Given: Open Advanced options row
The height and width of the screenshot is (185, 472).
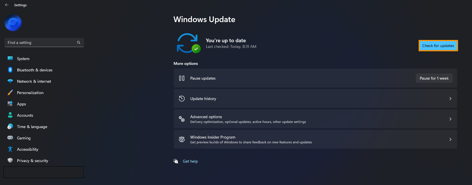Looking at the screenshot, I should tap(315, 119).
